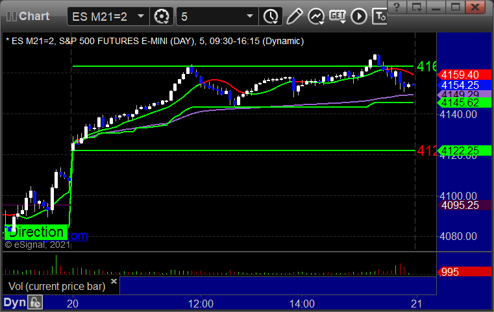Viewport: 494px width, 312px height.
Task: Click the 4095.25 purple price marker
Action: (465, 205)
